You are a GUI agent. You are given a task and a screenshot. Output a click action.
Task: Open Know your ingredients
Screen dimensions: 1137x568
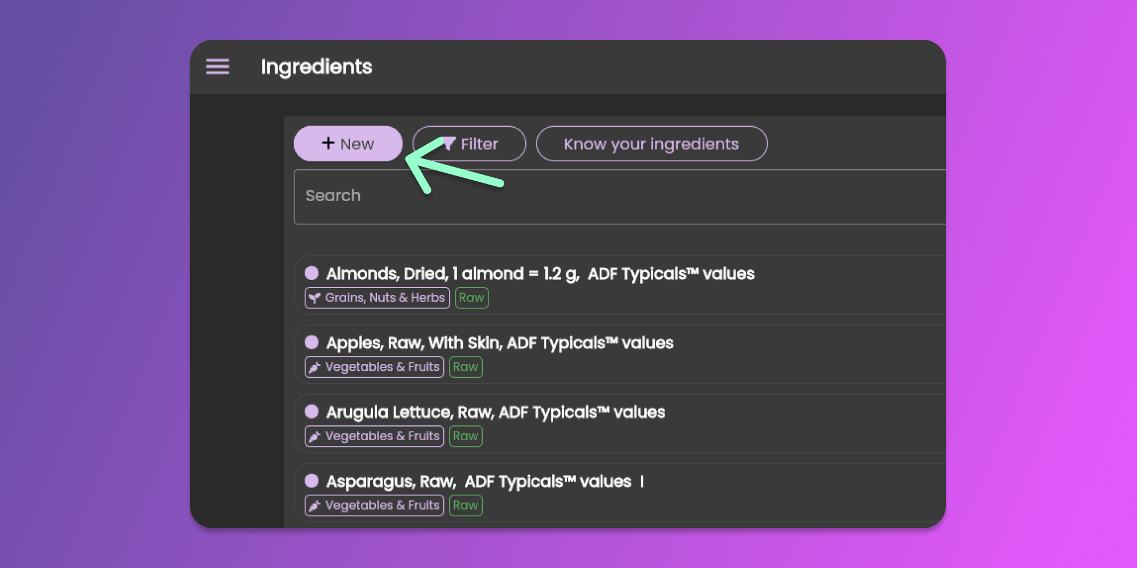651,144
